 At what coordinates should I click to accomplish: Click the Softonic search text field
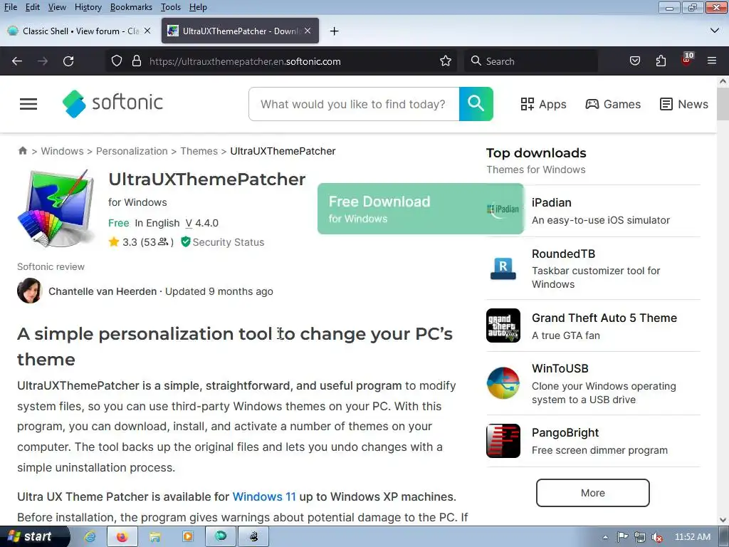[x=355, y=104]
